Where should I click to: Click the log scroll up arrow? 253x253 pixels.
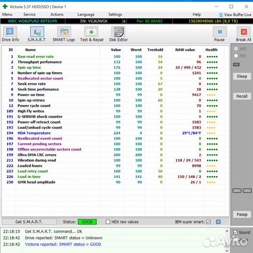(x=227, y=231)
